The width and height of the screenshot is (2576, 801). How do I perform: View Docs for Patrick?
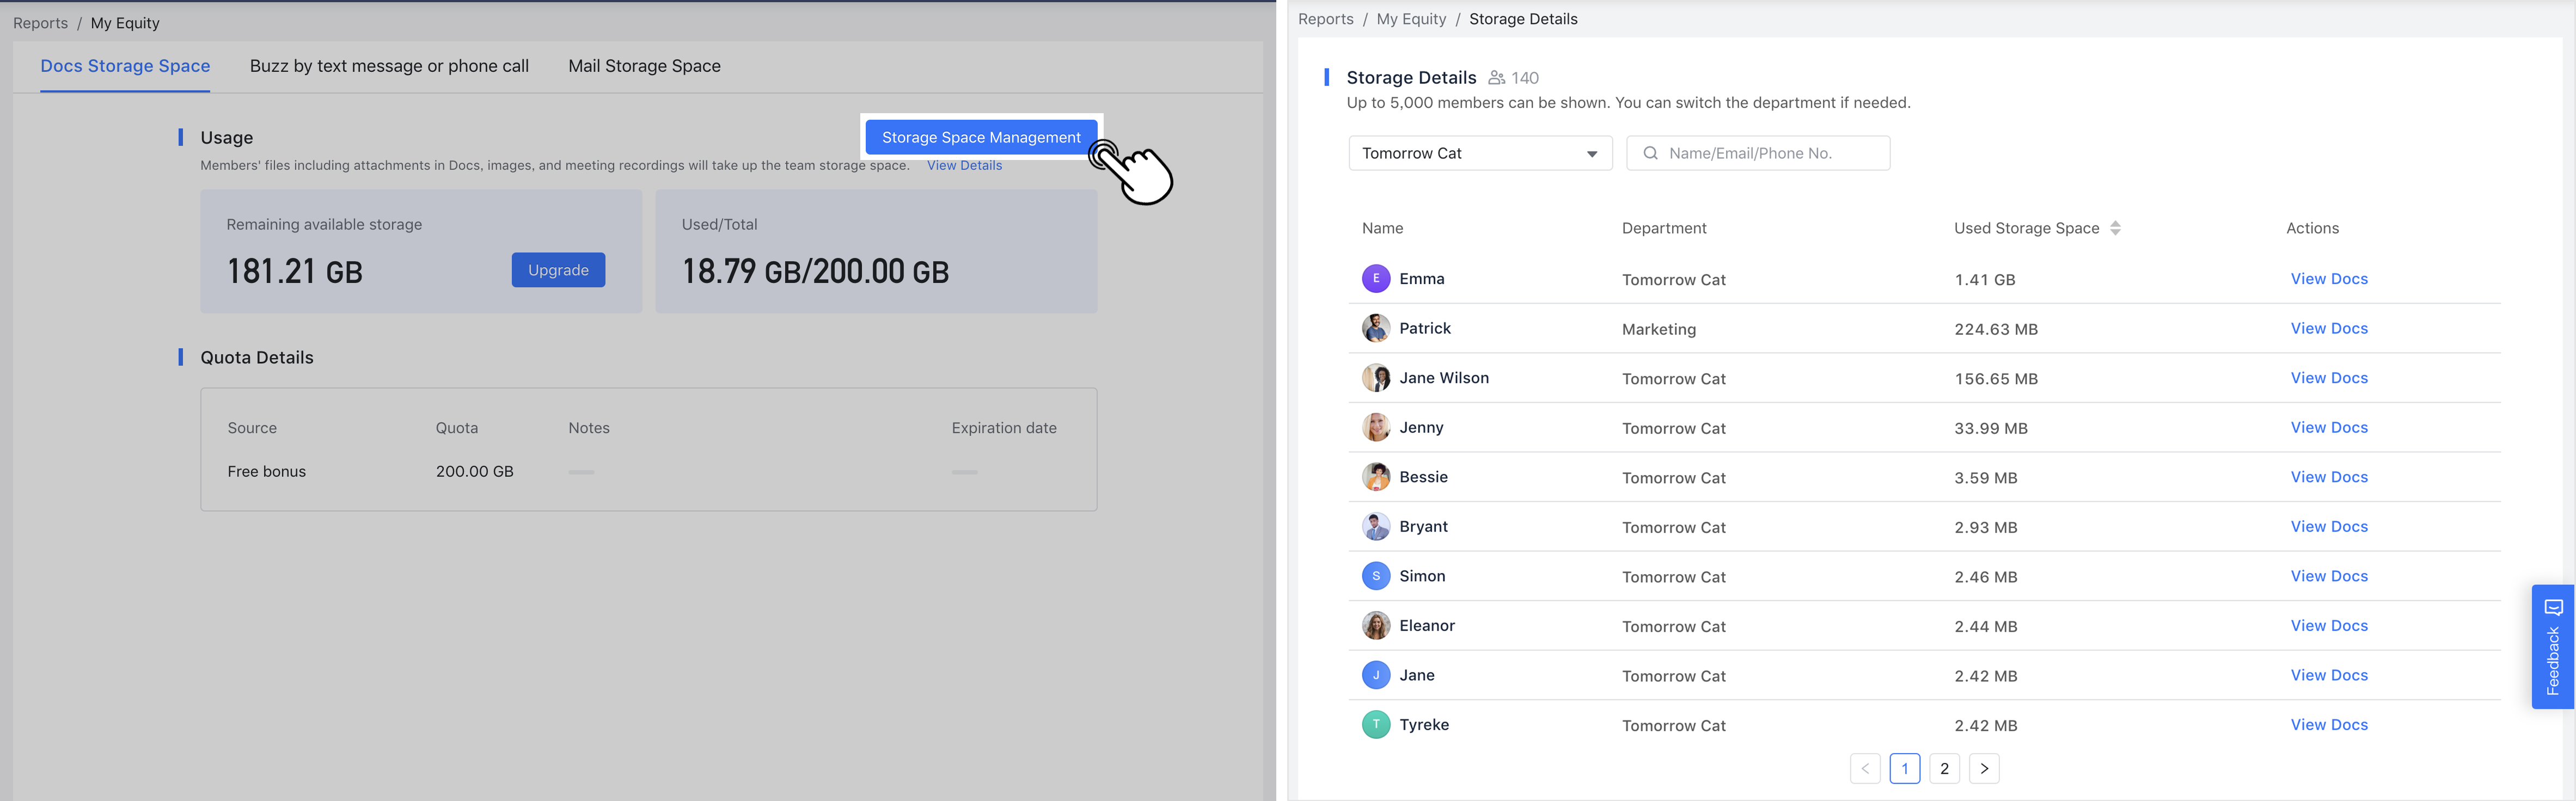(x=2329, y=328)
